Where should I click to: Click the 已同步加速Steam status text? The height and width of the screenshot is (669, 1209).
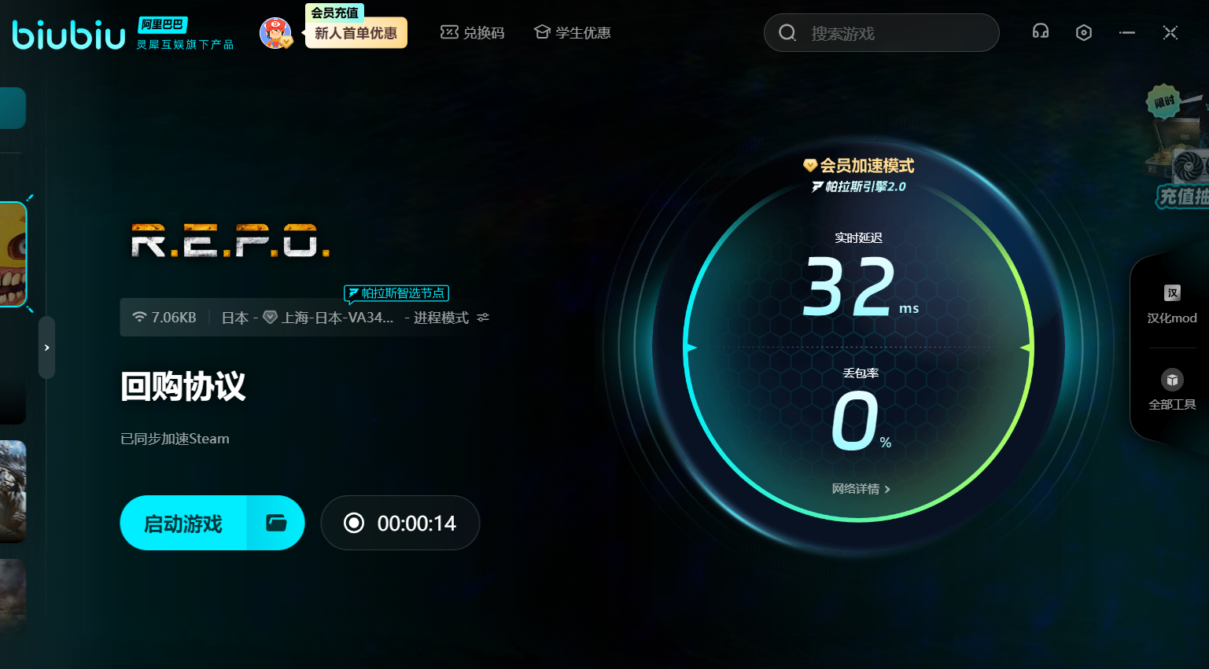pos(175,439)
